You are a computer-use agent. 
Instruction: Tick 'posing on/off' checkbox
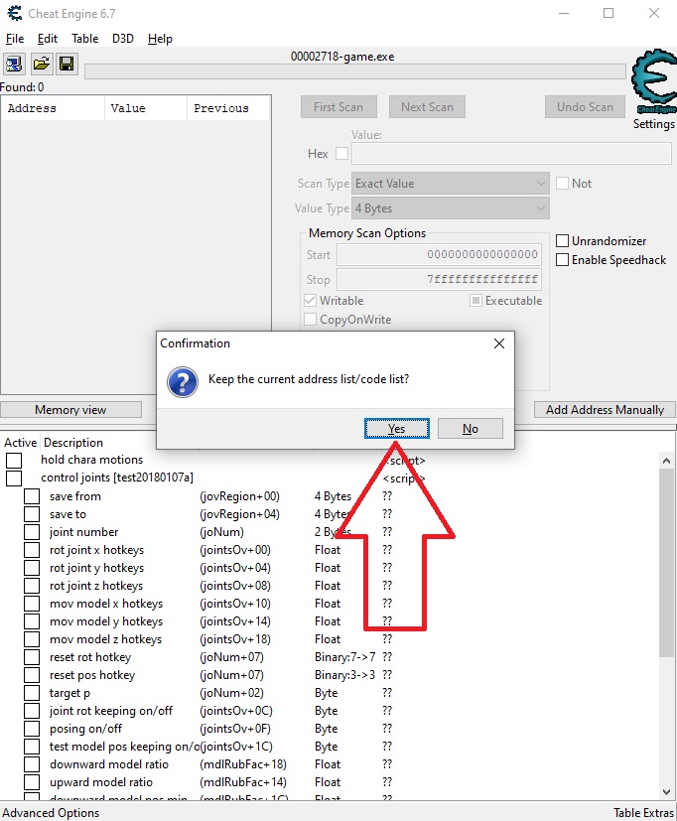(32, 729)
